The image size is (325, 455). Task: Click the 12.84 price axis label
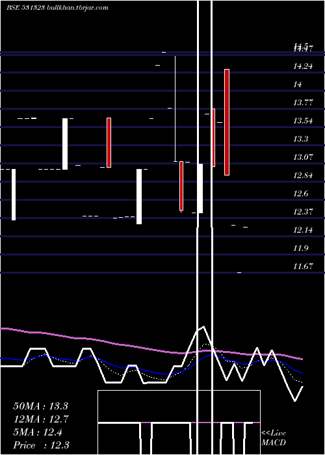[303, 175]
